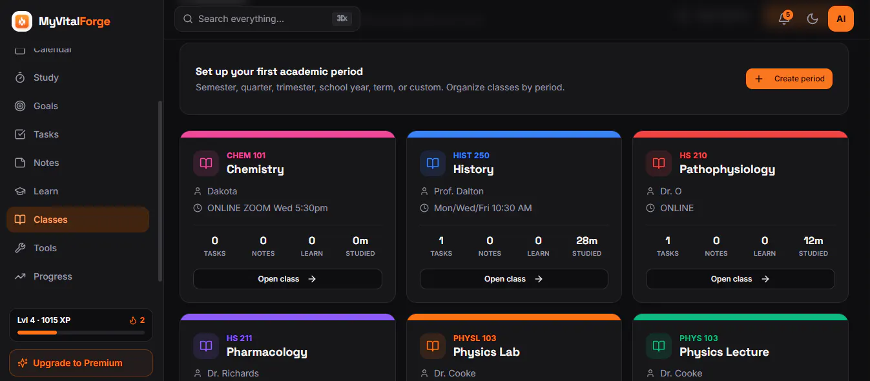Click the sidebar vertical scrollbar
870x381 pixels.
click(160, 190)
